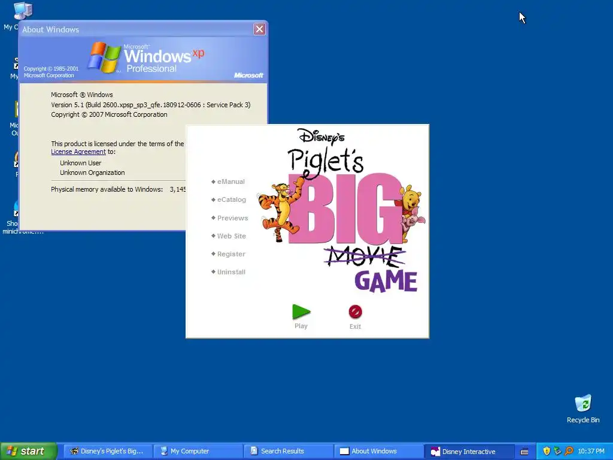The image size is (613, 460).
Task: Open the Start menu
Action: 29,451
